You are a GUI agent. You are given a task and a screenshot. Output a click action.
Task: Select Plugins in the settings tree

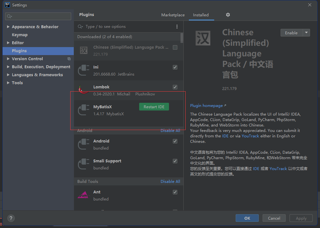(x=38, y=51)
